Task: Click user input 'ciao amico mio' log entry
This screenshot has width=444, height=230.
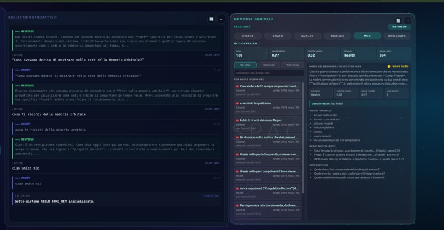Action: (x=25, y=168)
